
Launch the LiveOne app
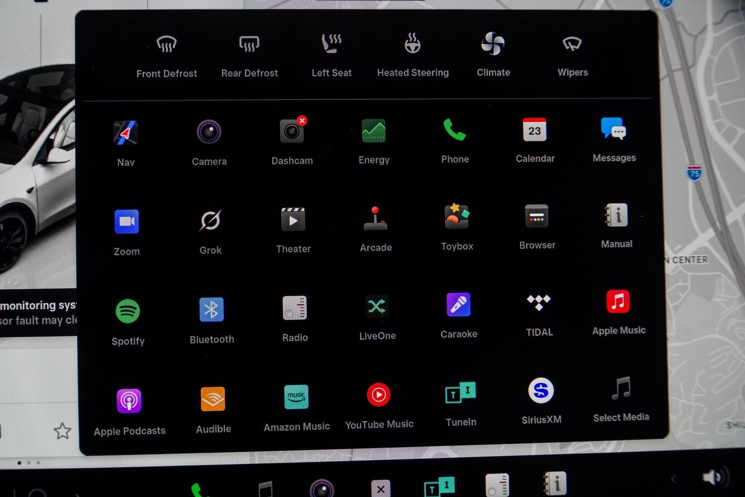[x=377, y=306]
